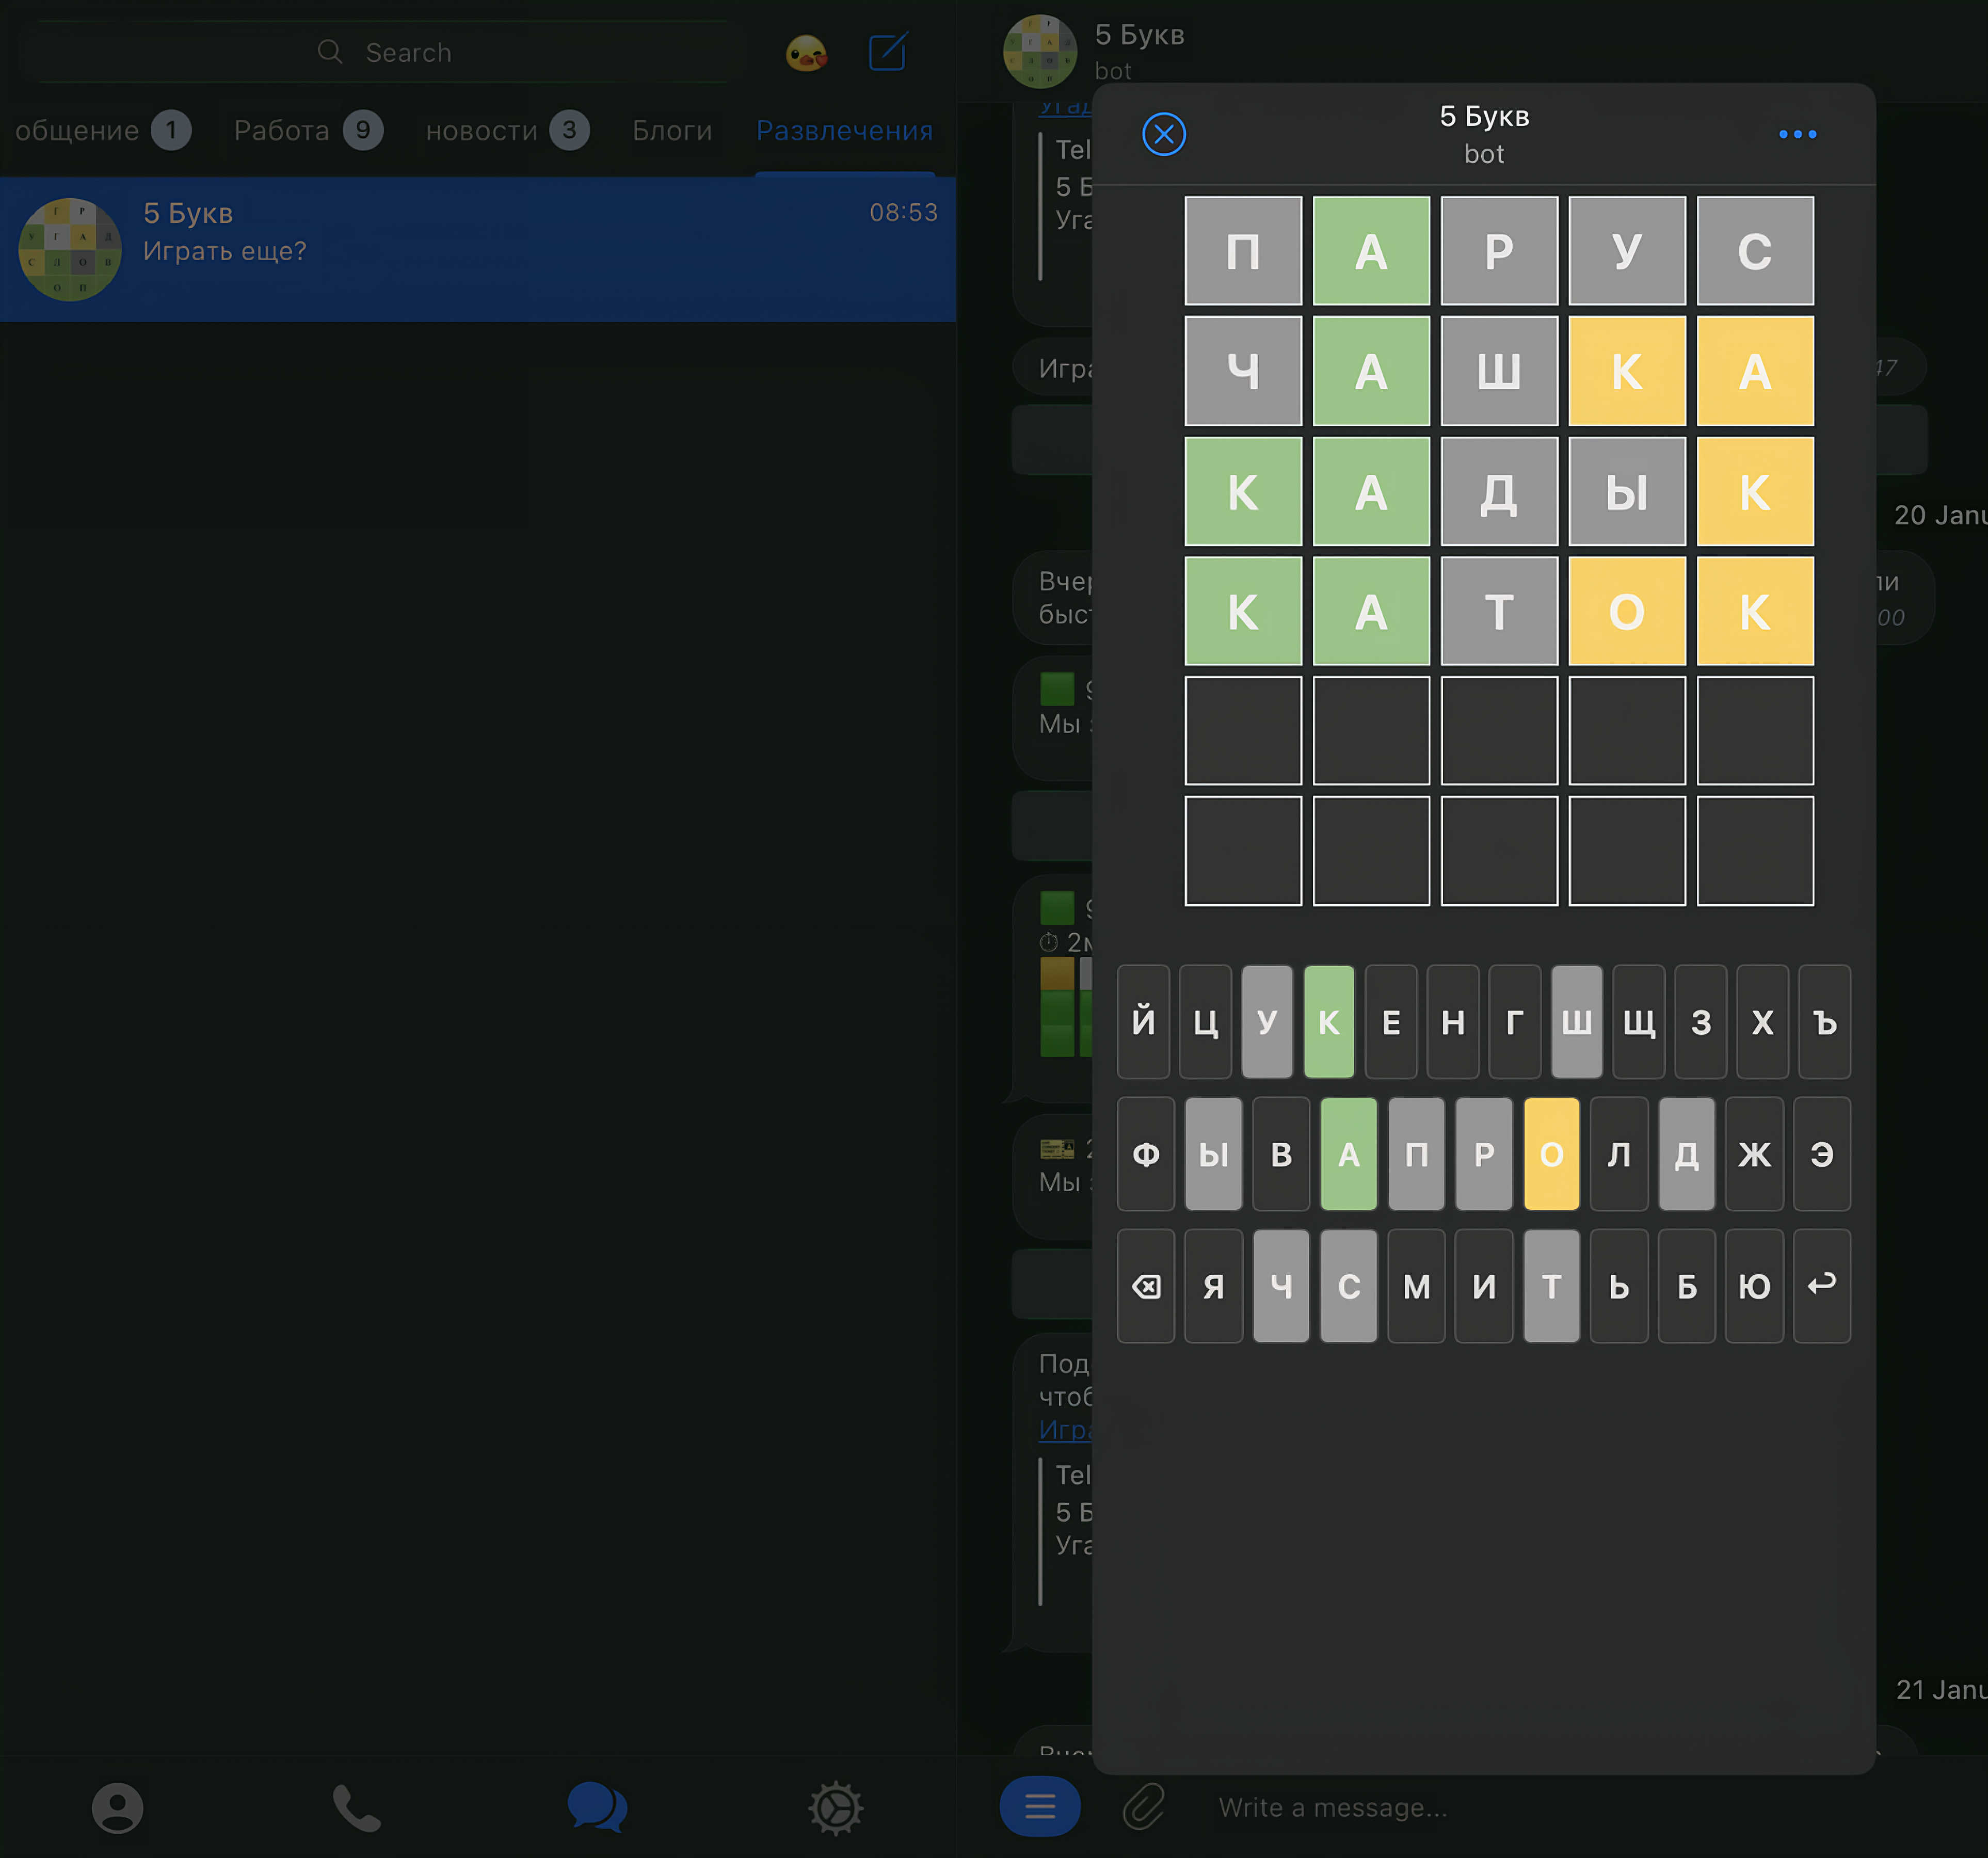Switch to the Работа folder tab
Viewport: 1988px width, 1858px height.
[x=282, y=131]
